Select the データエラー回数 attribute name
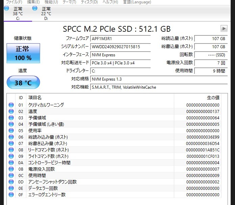The height and width of the screenshot is (205, 235). (x=43, y=188)
